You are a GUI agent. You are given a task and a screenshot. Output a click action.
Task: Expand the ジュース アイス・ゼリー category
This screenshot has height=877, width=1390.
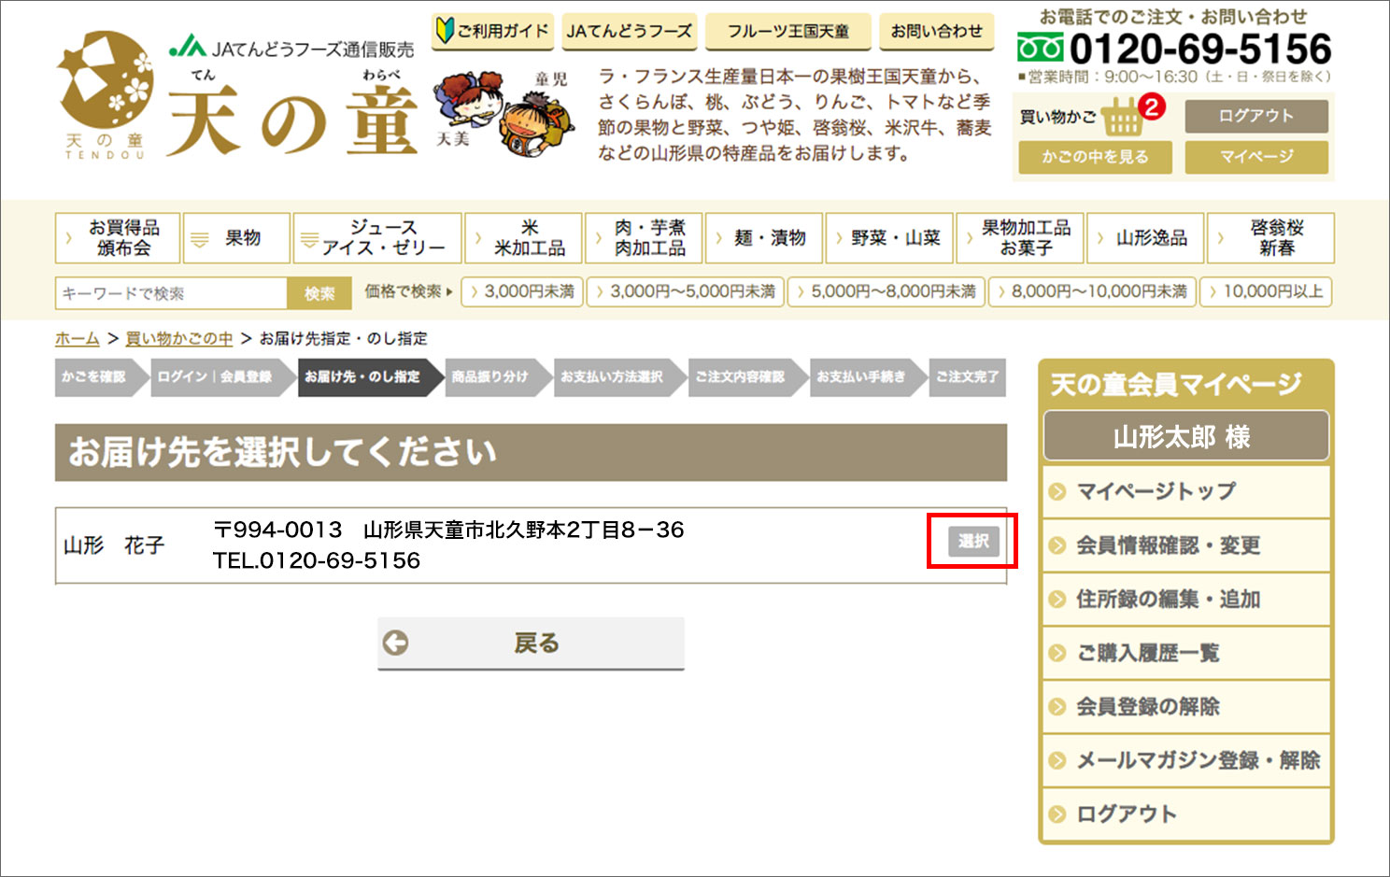point(377,238)
